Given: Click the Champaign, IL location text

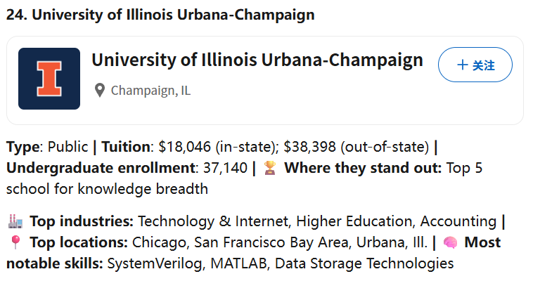Looking at the screenshot, I should (151, 91).
